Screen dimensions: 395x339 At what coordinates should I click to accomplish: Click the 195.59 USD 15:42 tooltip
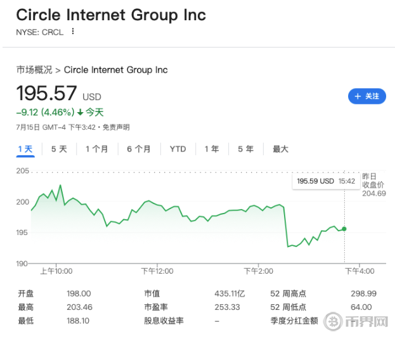(326, 181)
